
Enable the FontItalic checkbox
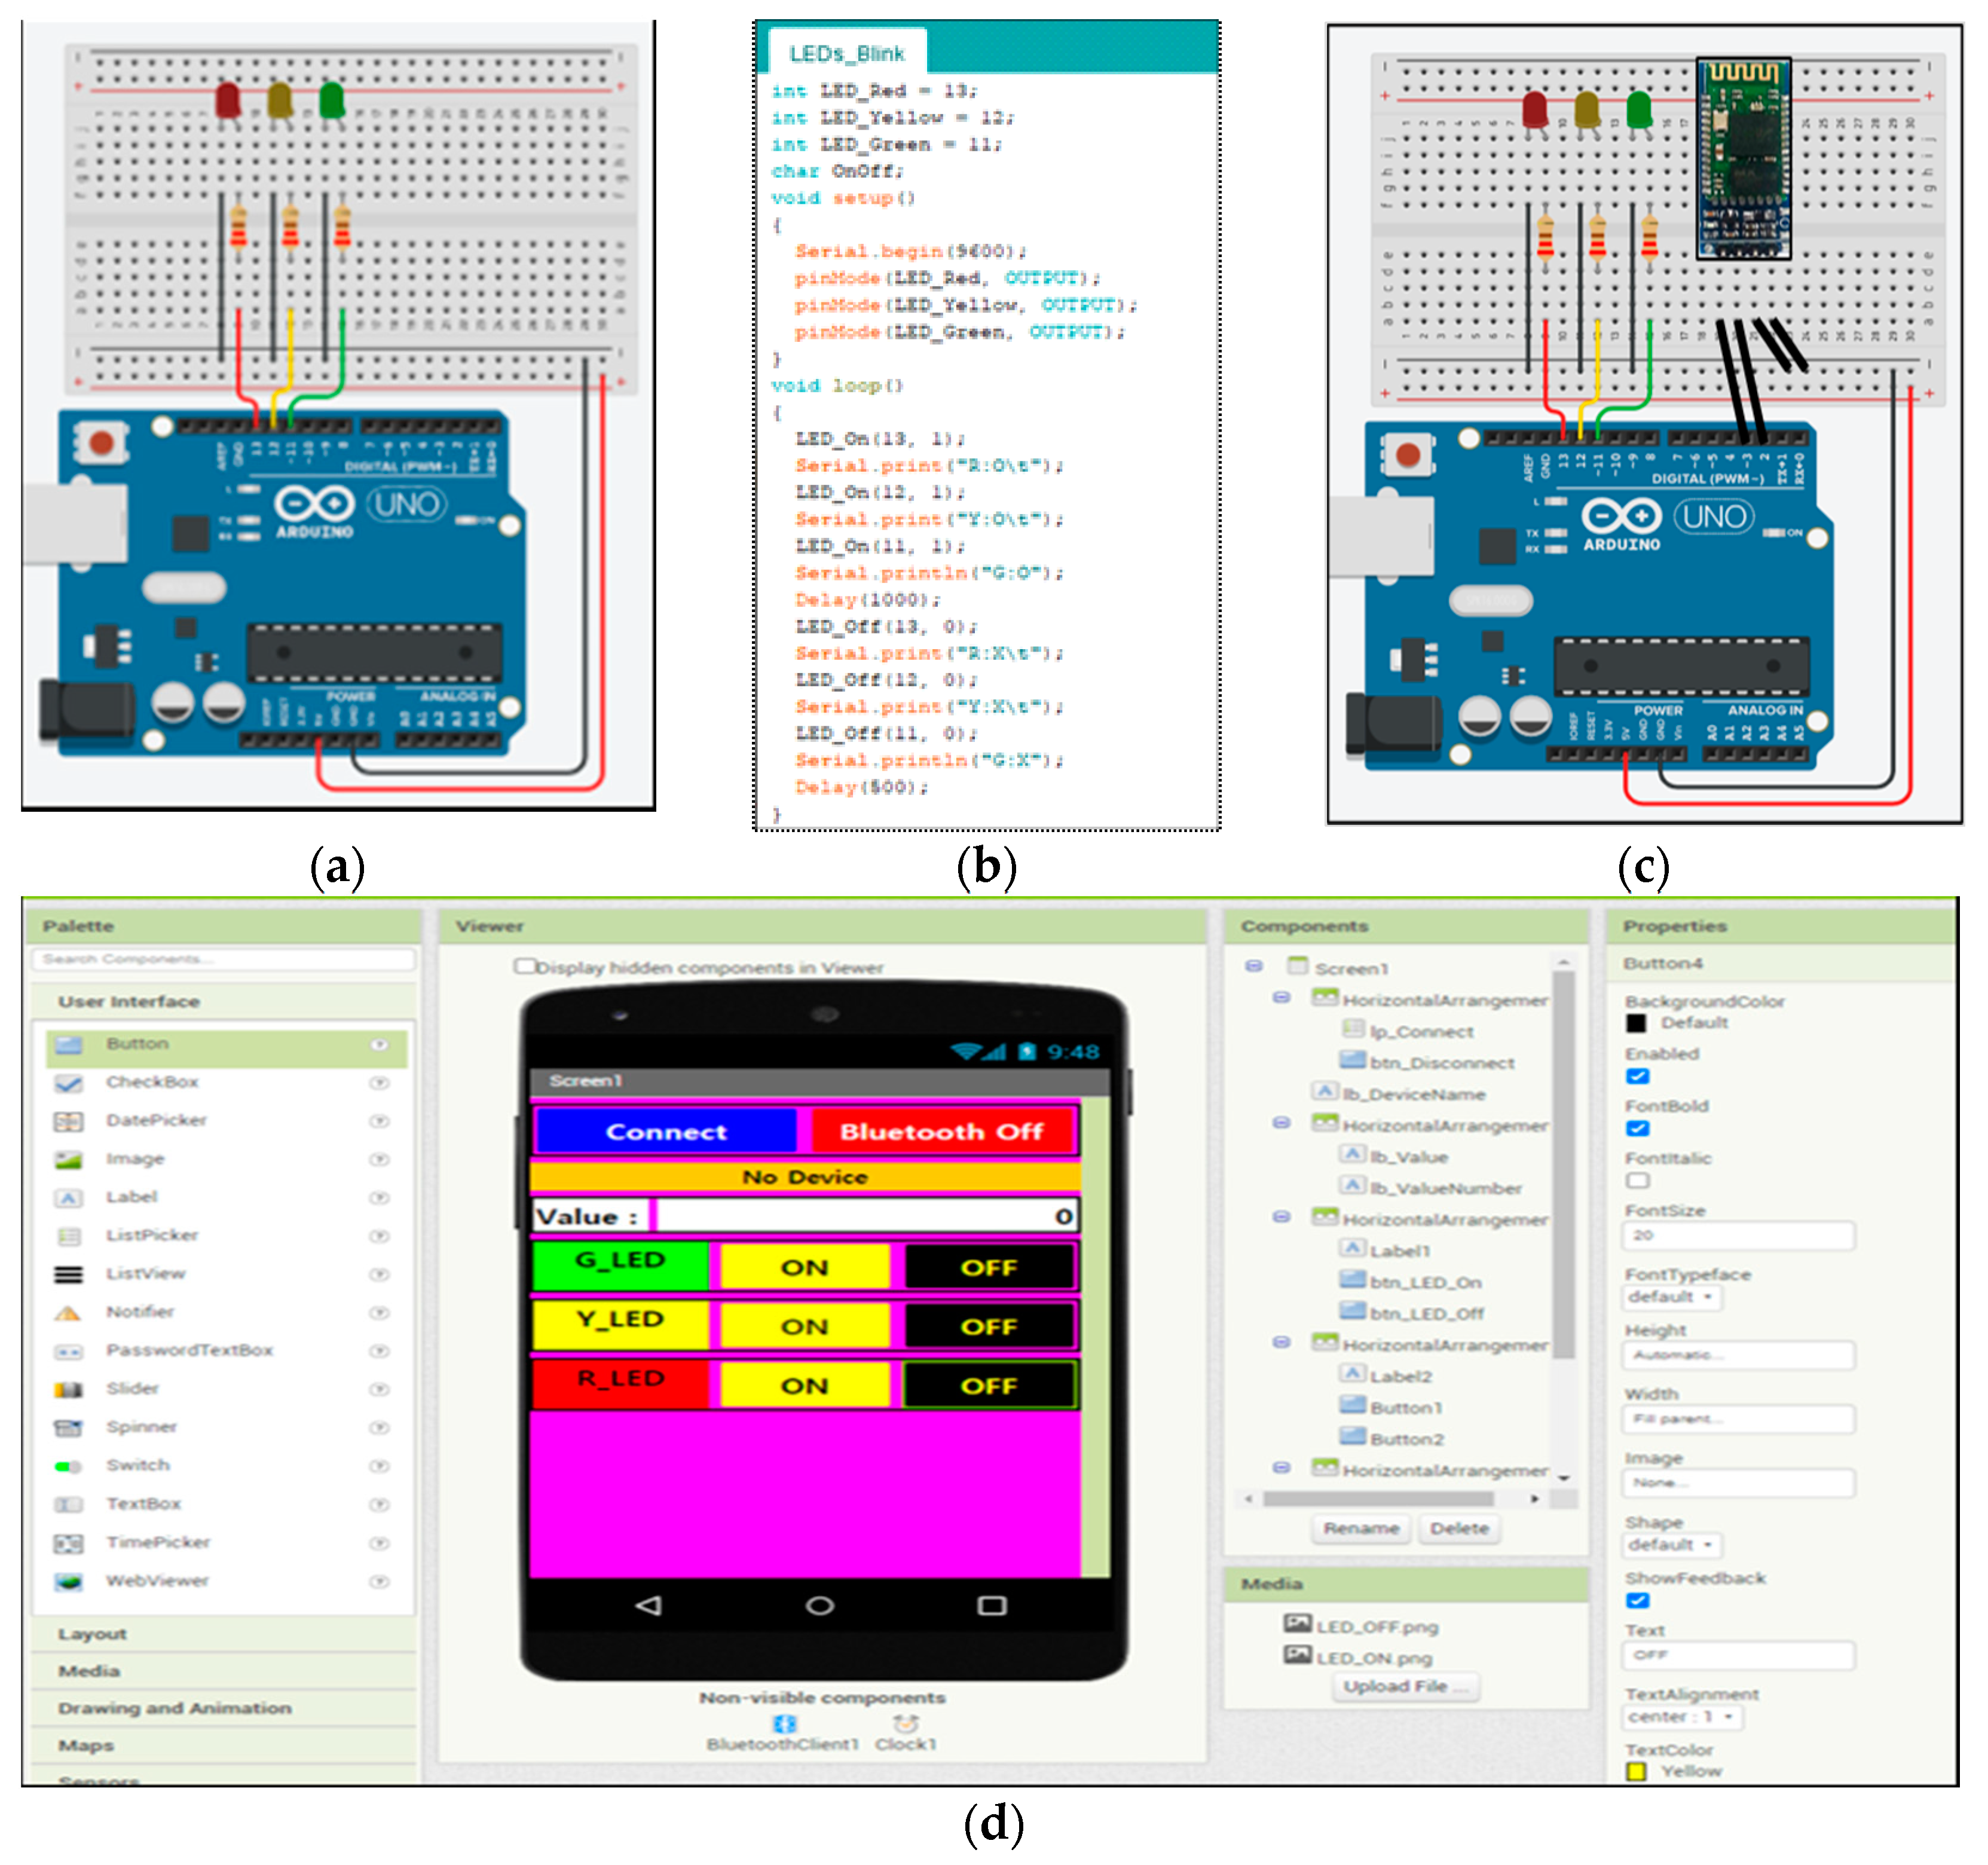coord(1637,1181)
